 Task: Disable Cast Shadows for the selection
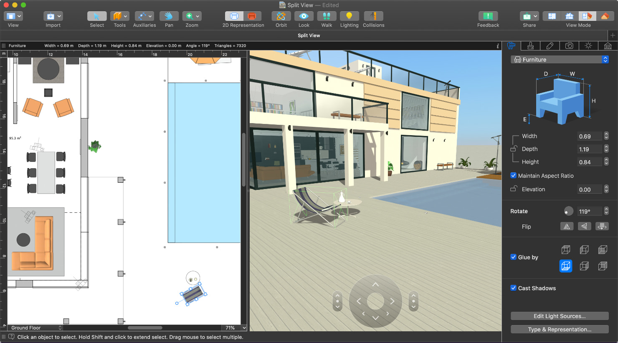pos(513,288)
